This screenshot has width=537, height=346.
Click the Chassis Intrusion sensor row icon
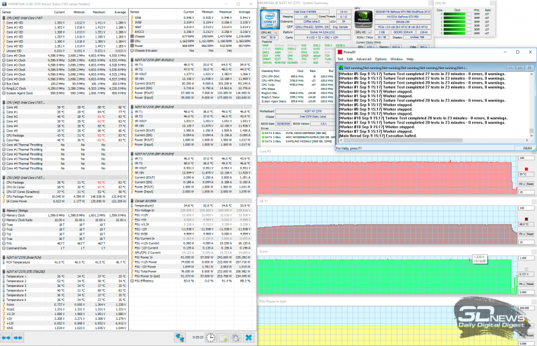click(x=132, y=50)
